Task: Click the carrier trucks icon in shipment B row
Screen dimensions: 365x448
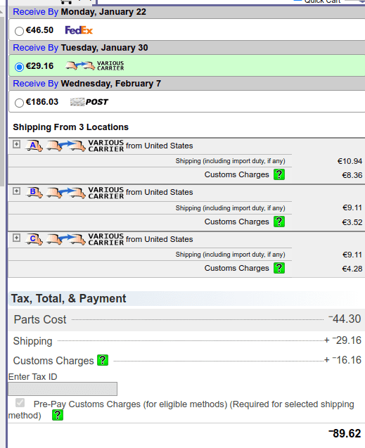Action: [66, 192]
